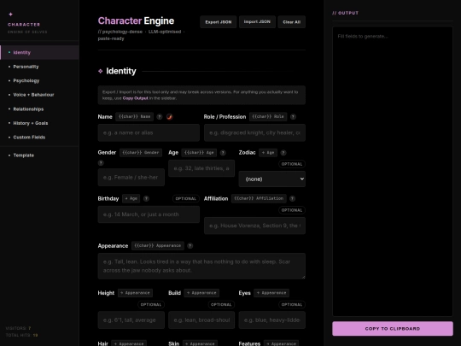
Task: Click the {{char}} Role tag
Action: coord(268,117)
